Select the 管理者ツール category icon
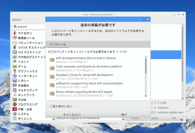The image size is (195, 133). (x=15, y=38)
